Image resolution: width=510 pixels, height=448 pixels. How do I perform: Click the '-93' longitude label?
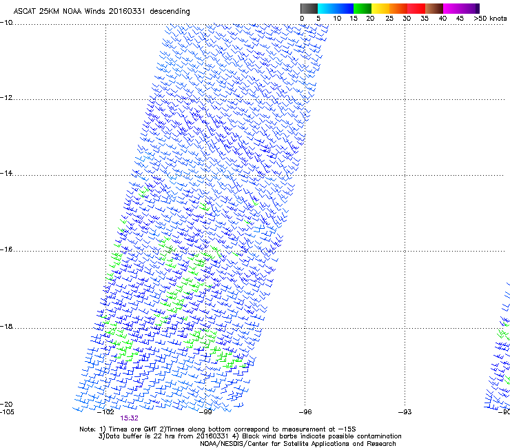tap(405, 412)
